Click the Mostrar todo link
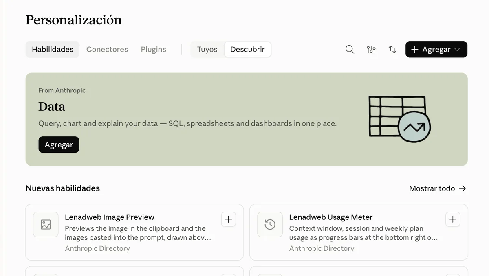The height and width of the screenshot is (276, 489). point(432,188)
